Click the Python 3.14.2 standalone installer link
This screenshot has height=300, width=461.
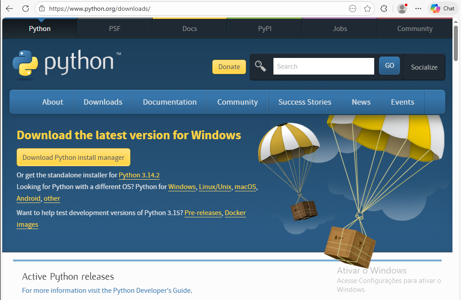point(139,175)
